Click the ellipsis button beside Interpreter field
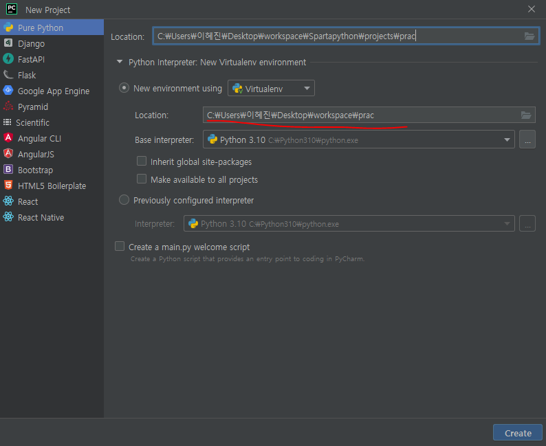This screenshot has height=446, width=546. pyautogui.click(x=527, y=223)
